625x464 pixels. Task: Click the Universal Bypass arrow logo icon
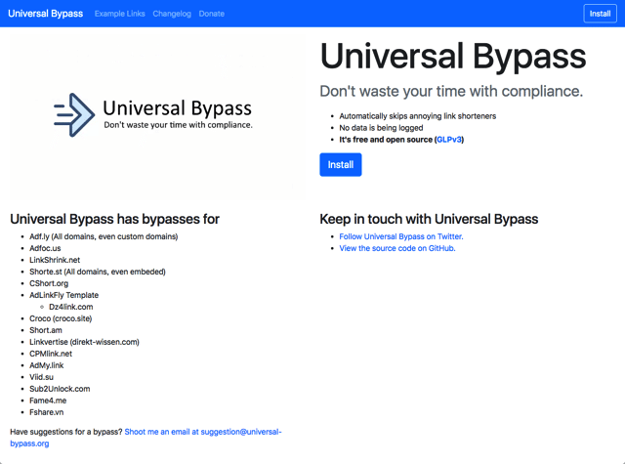[x=74, y=115]
